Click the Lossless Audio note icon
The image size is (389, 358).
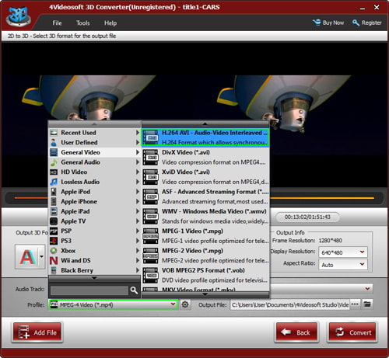pos(54,182)
